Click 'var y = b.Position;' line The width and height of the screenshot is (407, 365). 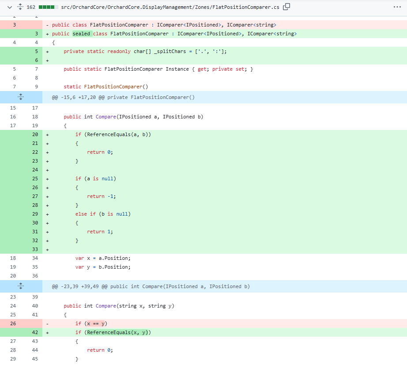pyautogui.click(x=103, y=267)
